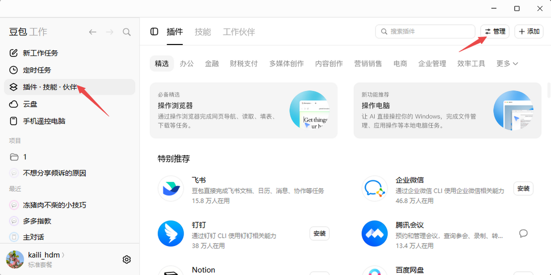Click the 管理 button
Image resolution: width=551 pixels, height=275 pixels.
[x=495, y=32]
